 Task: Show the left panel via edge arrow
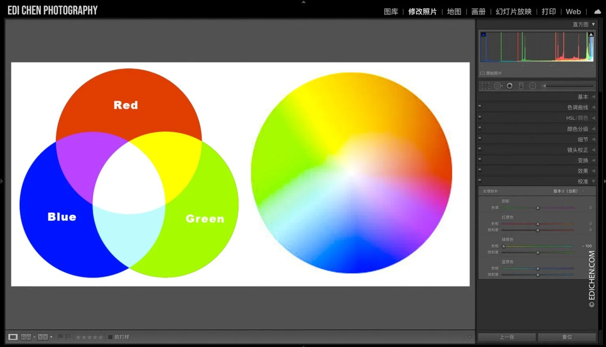click(2, 181)
